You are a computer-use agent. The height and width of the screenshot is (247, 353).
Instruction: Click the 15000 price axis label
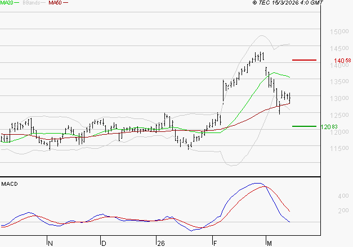point(339,32)
